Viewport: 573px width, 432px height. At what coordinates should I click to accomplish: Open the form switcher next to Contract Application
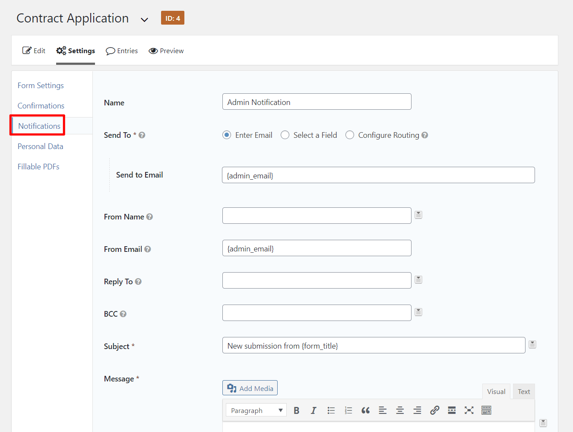(x=144, y=19)
